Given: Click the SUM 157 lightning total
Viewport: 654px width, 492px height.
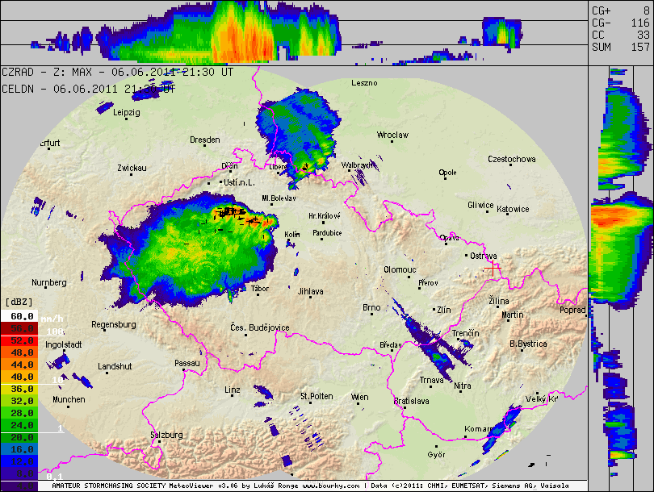Looking at the screenshot, I should coord(620,48).
